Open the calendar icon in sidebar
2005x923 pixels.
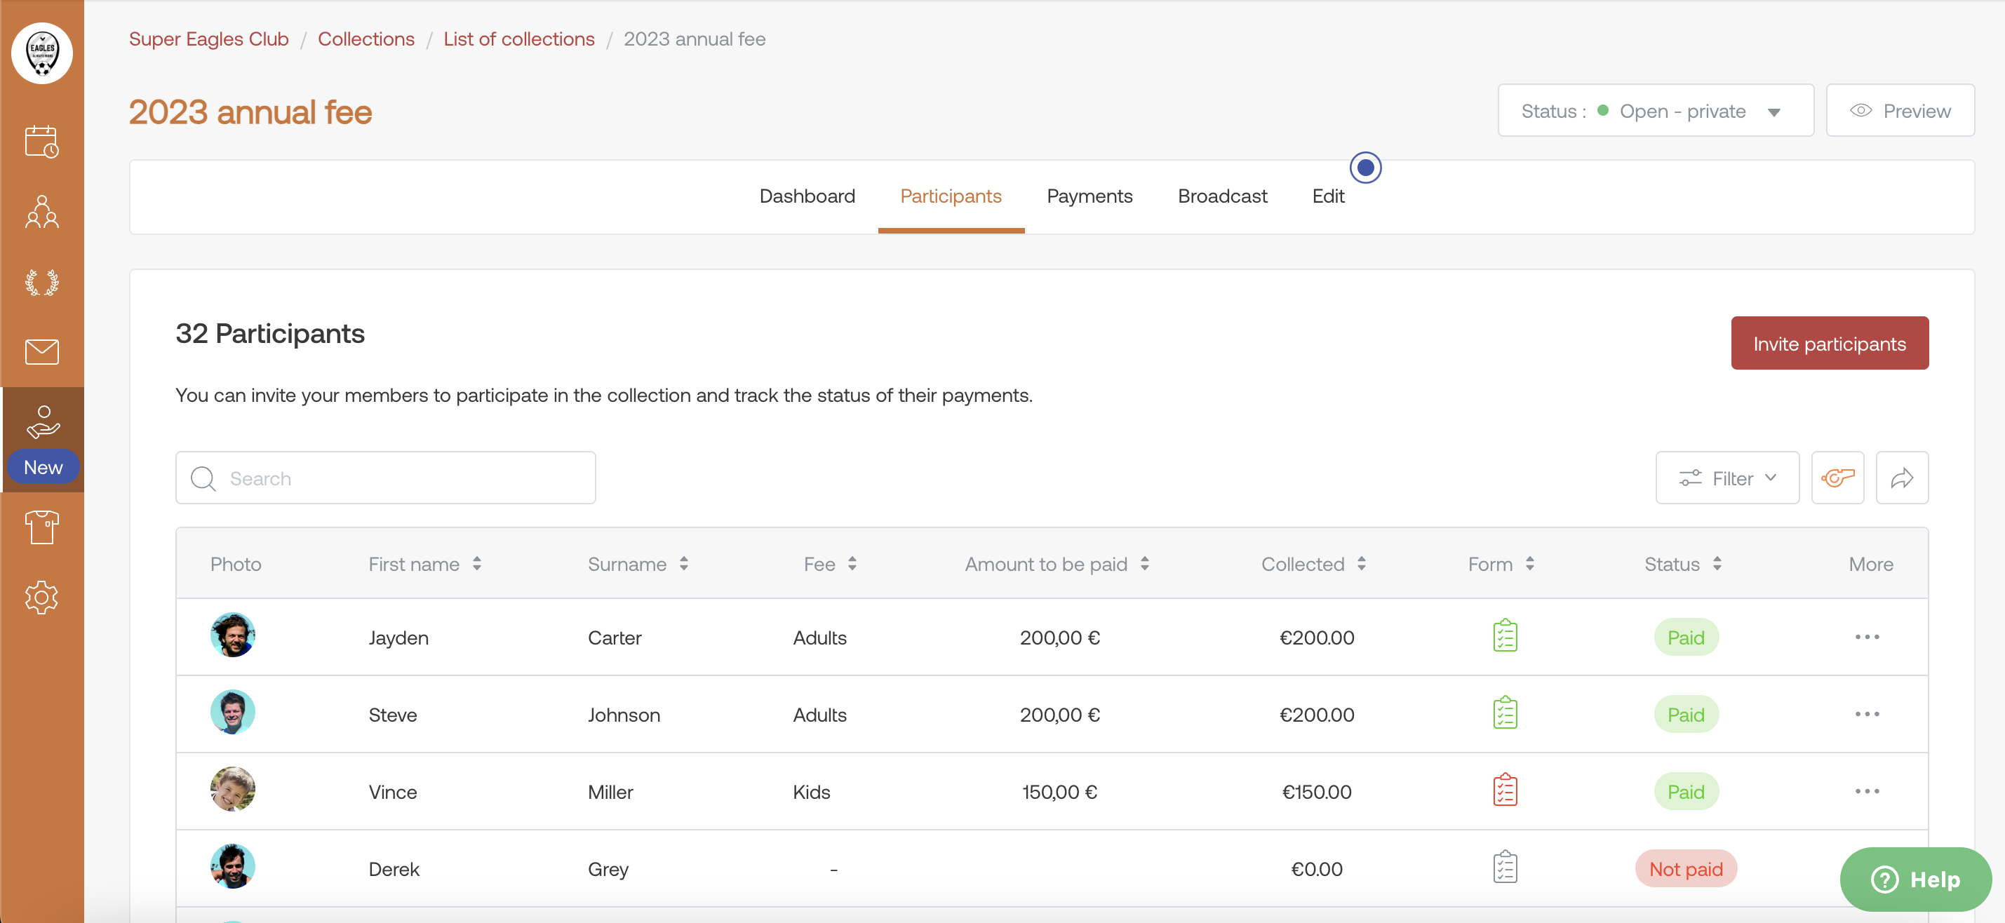coord(41,142)
